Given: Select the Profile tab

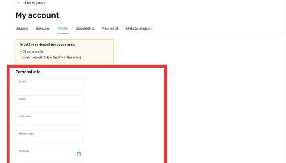Looking at the screenshot, I should [63, 29].
